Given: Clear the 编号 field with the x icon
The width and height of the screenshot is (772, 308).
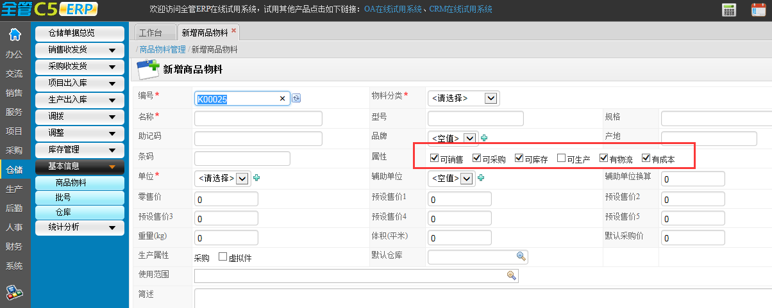Looking at the screenshot, I should point(282,99).
